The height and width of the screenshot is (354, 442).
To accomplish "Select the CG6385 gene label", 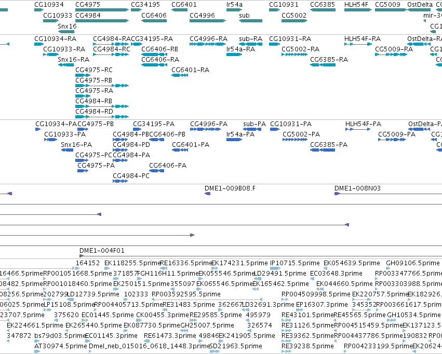I will point(323,5).
